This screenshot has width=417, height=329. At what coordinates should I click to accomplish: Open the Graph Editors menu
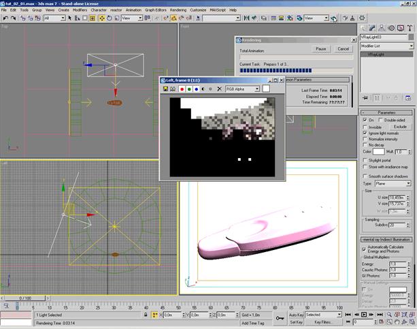click(x=156, y=10)
